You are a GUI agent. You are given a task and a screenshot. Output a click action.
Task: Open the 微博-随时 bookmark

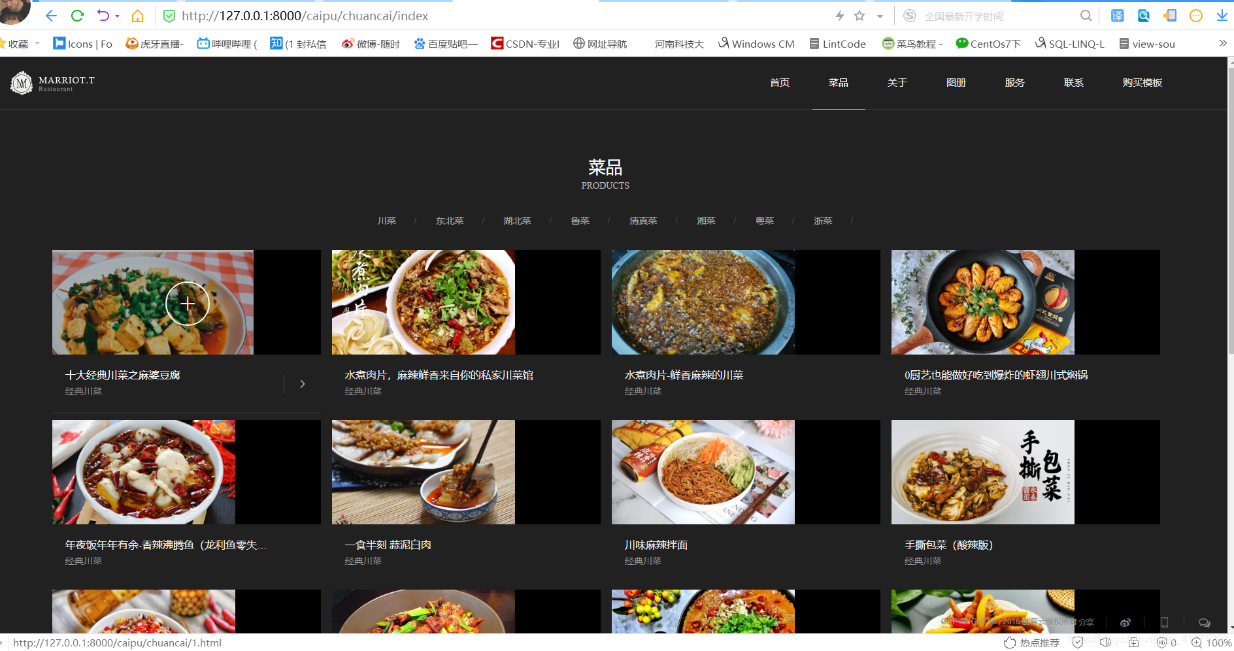(371, 44)
